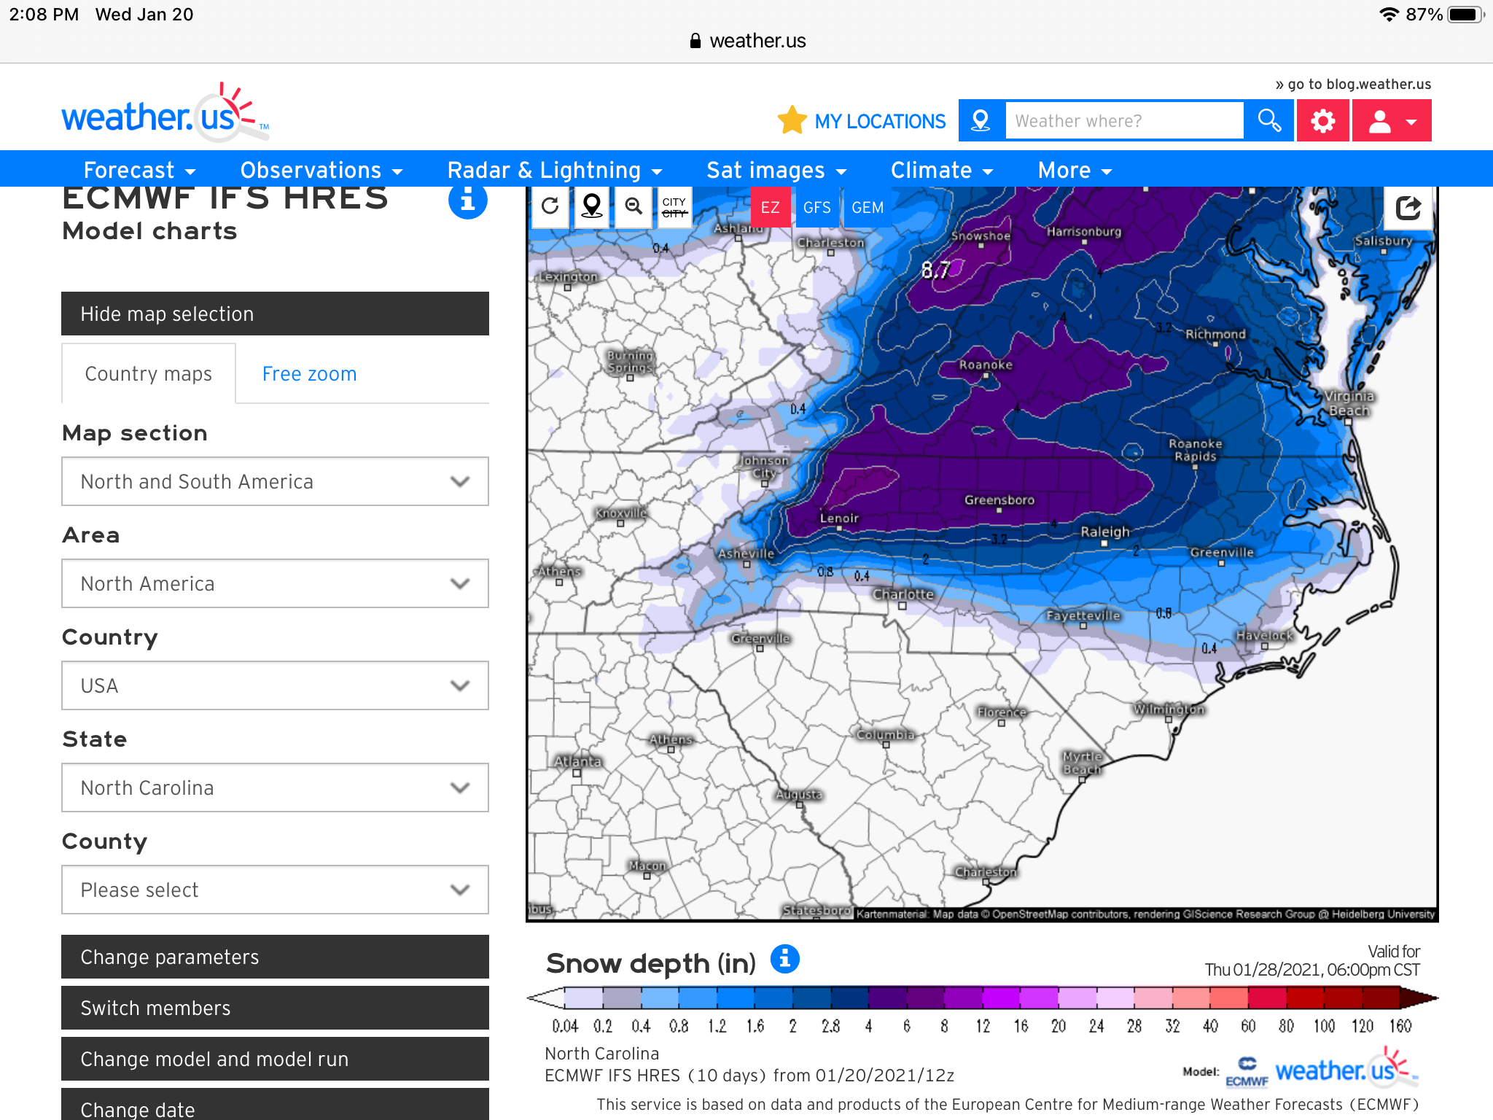Expand the County Please select dropdown
The image size is (1493, 1120).
pyautogui.click(x=275, y=890)
